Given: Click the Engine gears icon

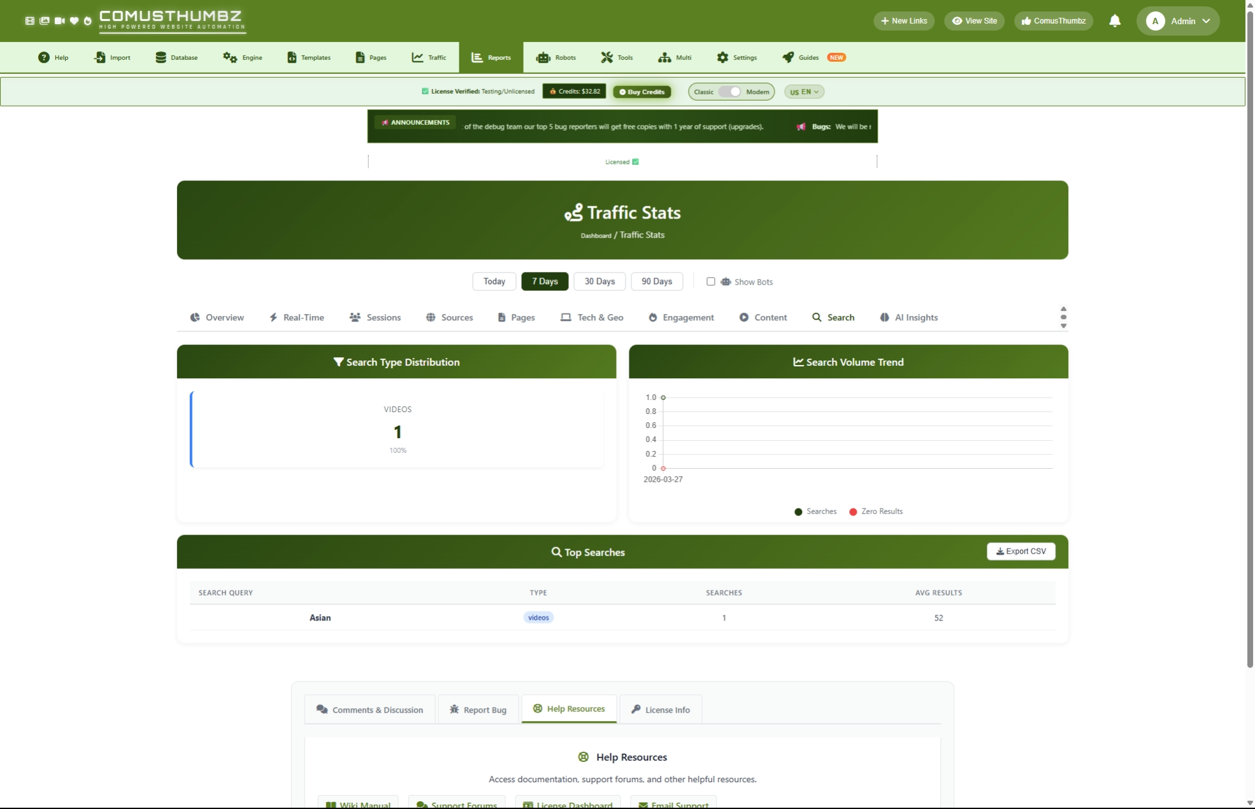Looking at the screenshot, I should pos(229,57).
